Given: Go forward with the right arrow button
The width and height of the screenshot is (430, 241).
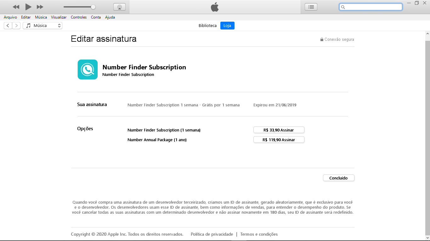Looking at the screenshot, I should click(16, 26).
